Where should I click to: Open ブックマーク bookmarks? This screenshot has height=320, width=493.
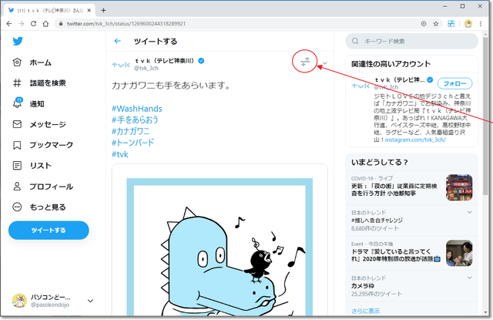point(43,145)
